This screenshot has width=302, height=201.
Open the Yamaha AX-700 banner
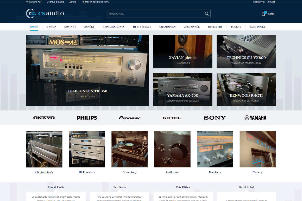click(183, 89)
